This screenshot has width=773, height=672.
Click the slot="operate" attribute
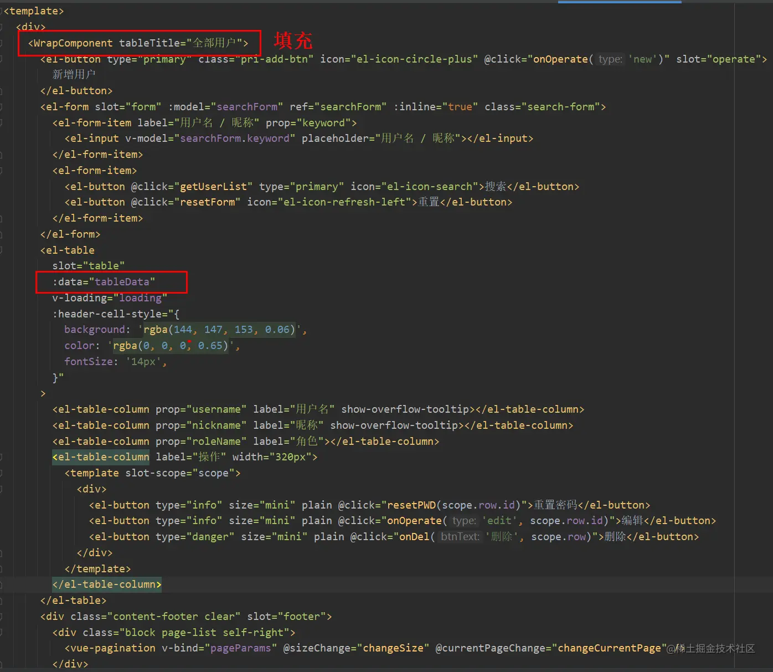(x=719, y=59)
